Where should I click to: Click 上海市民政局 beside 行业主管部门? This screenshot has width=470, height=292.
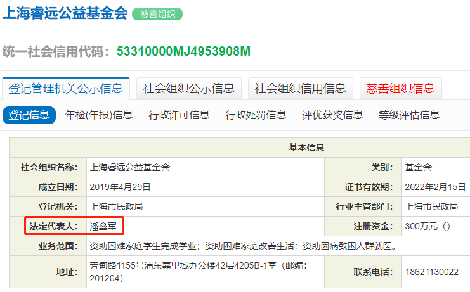click(432, 206)
